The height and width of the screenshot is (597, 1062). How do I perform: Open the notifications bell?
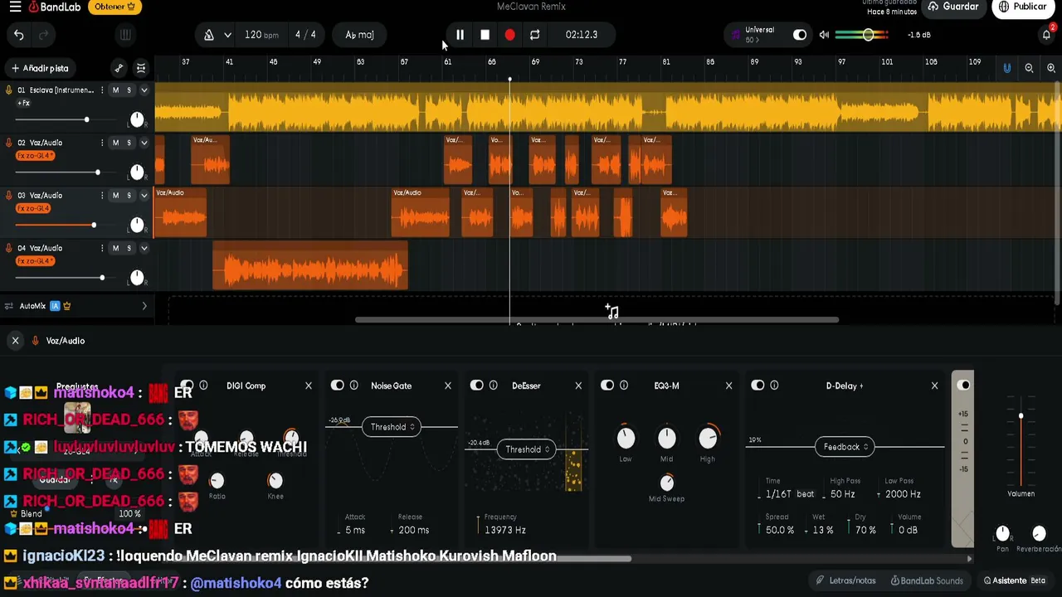1046,35
